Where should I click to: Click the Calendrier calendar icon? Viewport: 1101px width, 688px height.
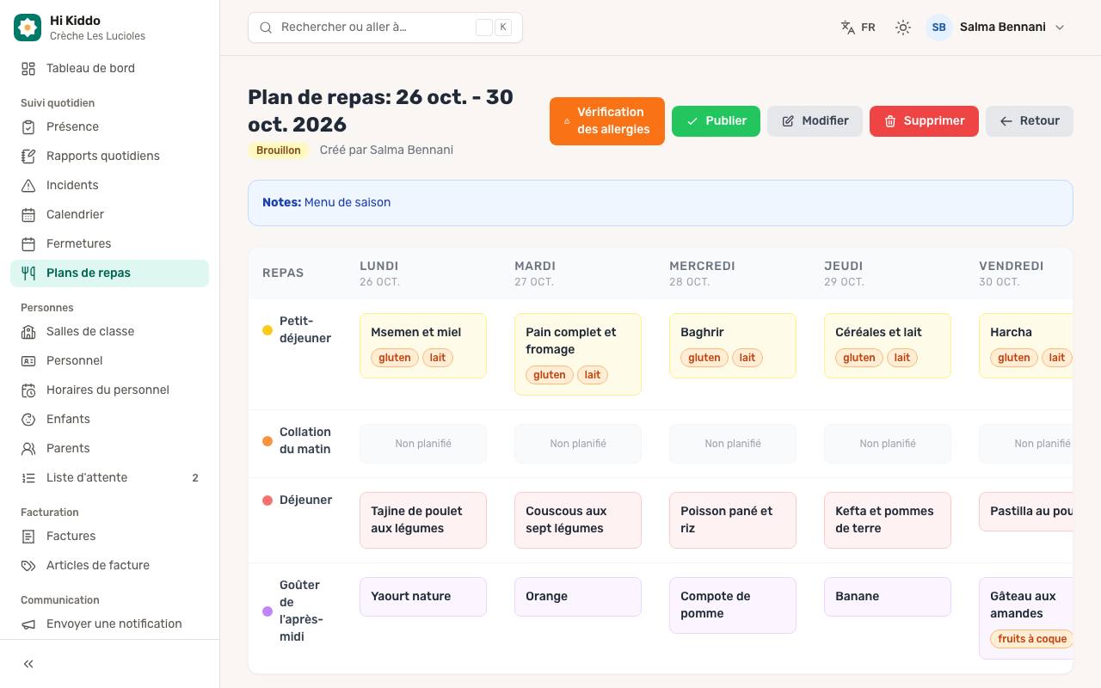(x=28, y=215)
